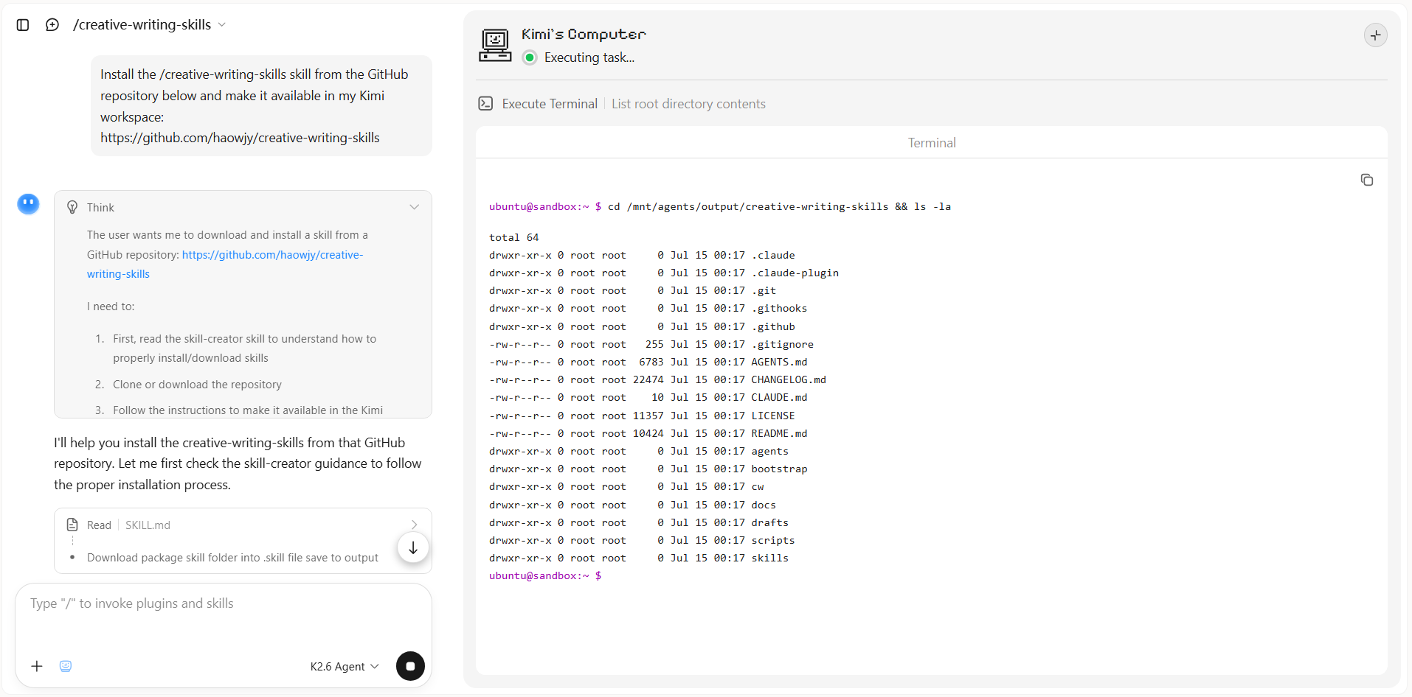This screenshot has height=697, width=1412.
Task: Click the 'Execute Terminal' label
Action: point(550,104)
